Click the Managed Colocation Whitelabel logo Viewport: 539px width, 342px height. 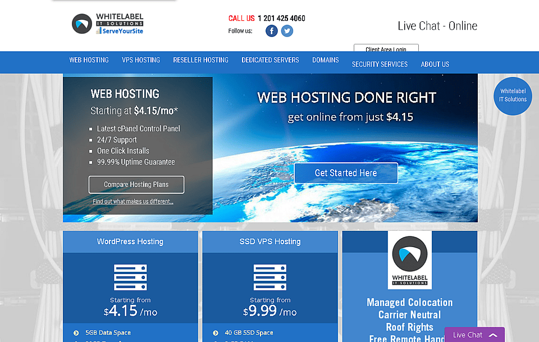click(410, 260)
